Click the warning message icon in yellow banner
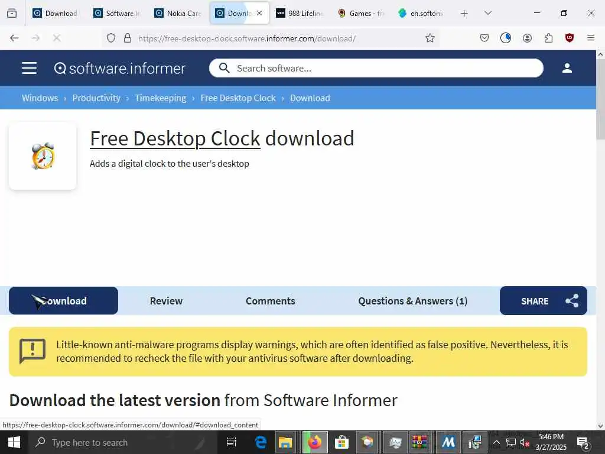This screenshot has width=605, height=454. click(32, 351)
